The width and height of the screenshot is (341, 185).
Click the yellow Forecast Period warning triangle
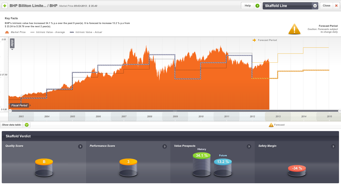click(294, 29)
